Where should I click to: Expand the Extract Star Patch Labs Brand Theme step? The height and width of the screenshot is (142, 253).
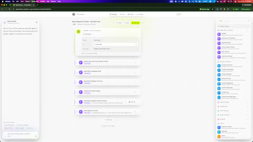135,62
